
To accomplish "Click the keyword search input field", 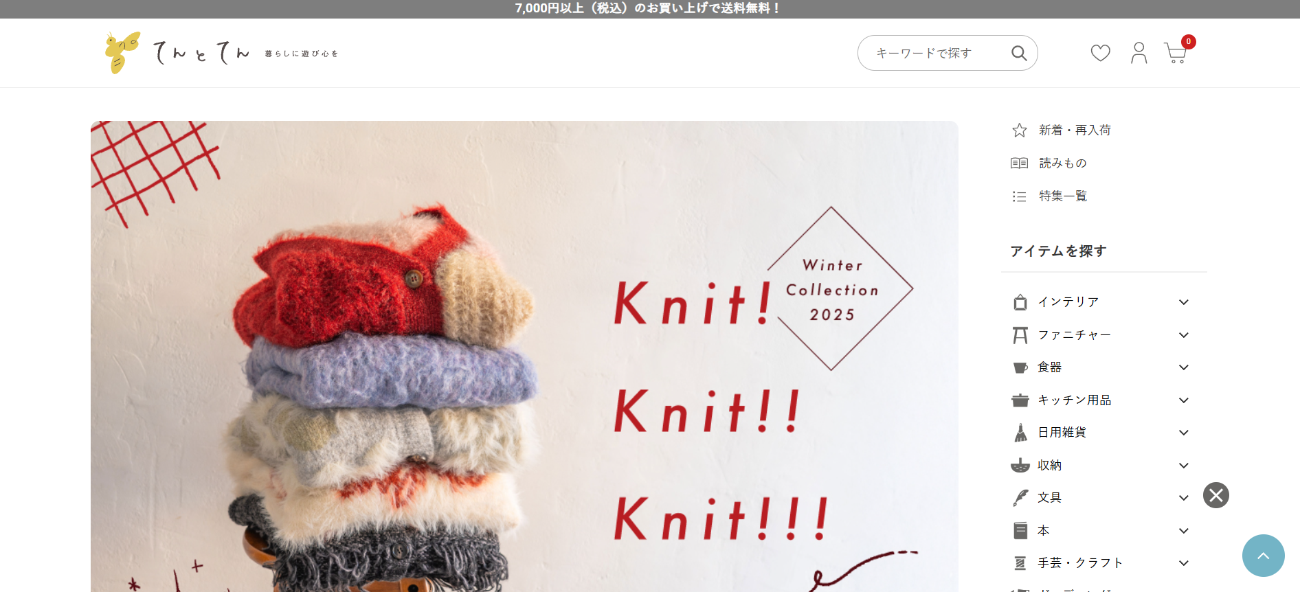I will [935, 53].
